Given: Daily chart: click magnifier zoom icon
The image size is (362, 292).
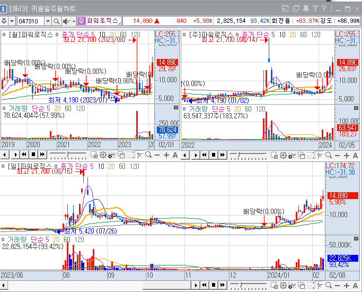Looking at the screenshot, I should [x=329, y=286].
